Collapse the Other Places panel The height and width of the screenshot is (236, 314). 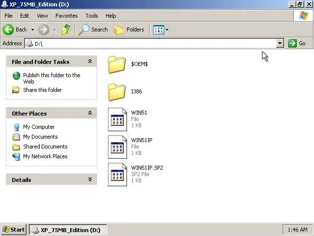pos(90,113)
